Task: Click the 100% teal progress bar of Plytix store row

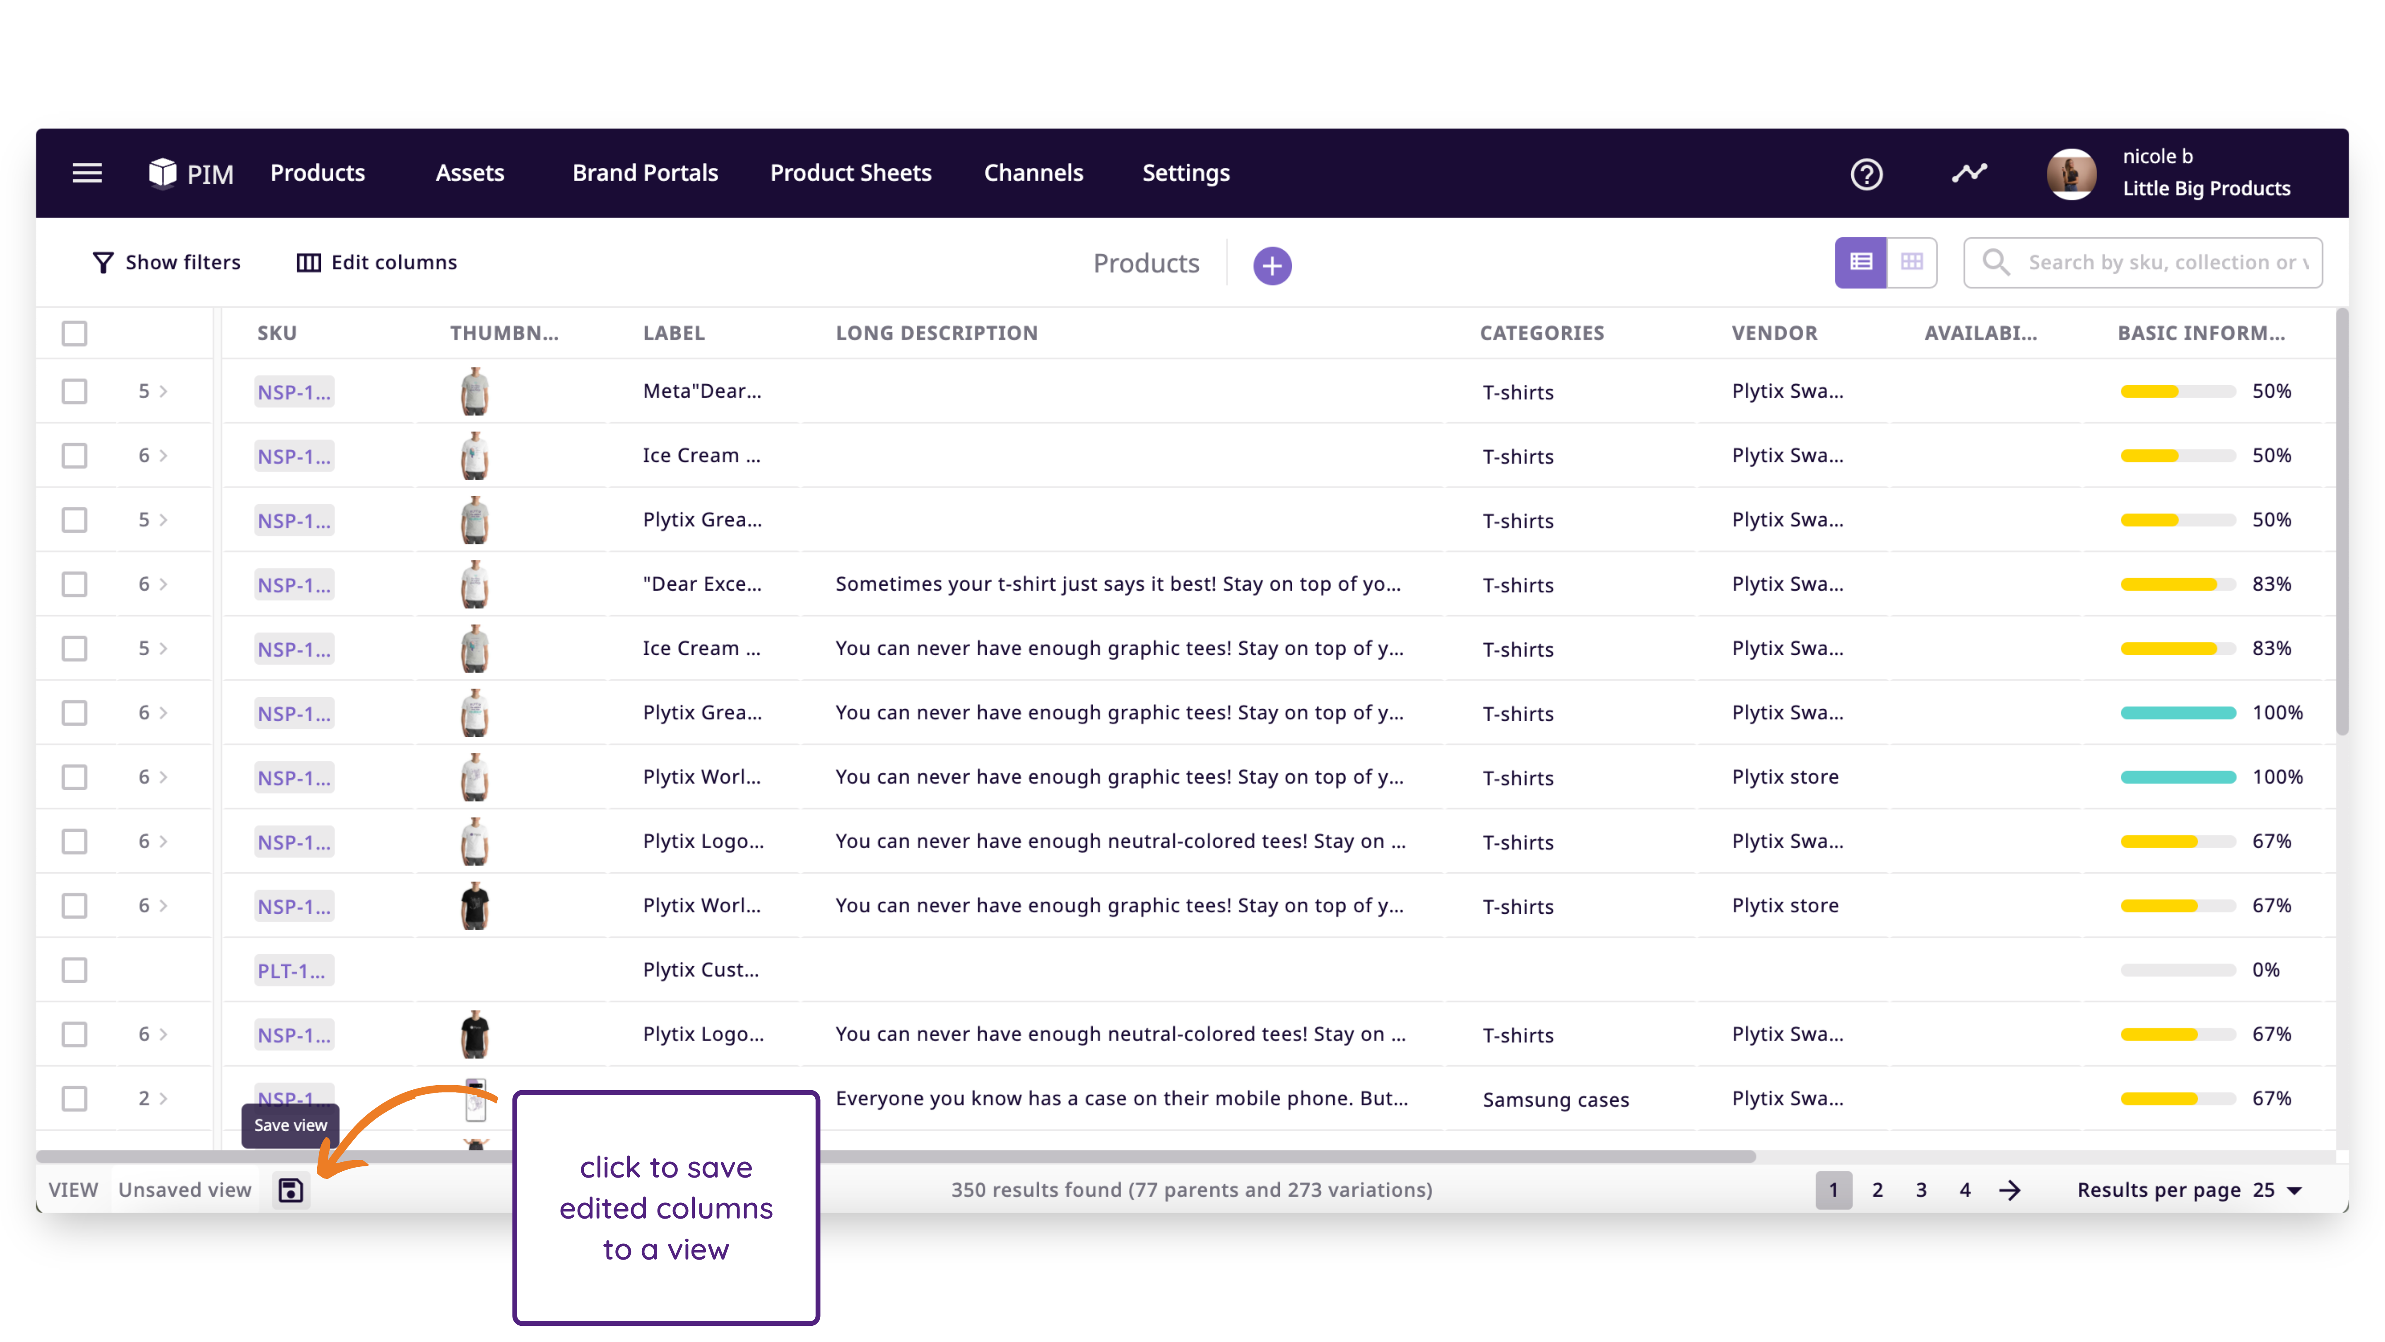Action: pos(2178,778)
